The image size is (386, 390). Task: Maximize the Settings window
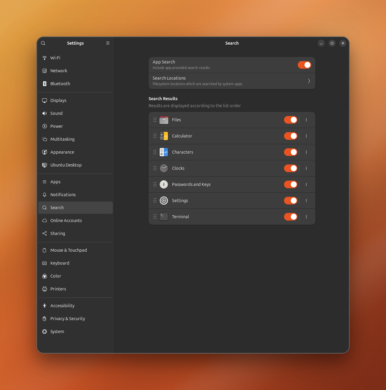coord(332,43)
